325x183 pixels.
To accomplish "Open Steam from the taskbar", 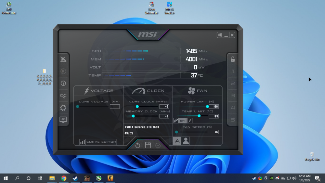I will (75, 178).
